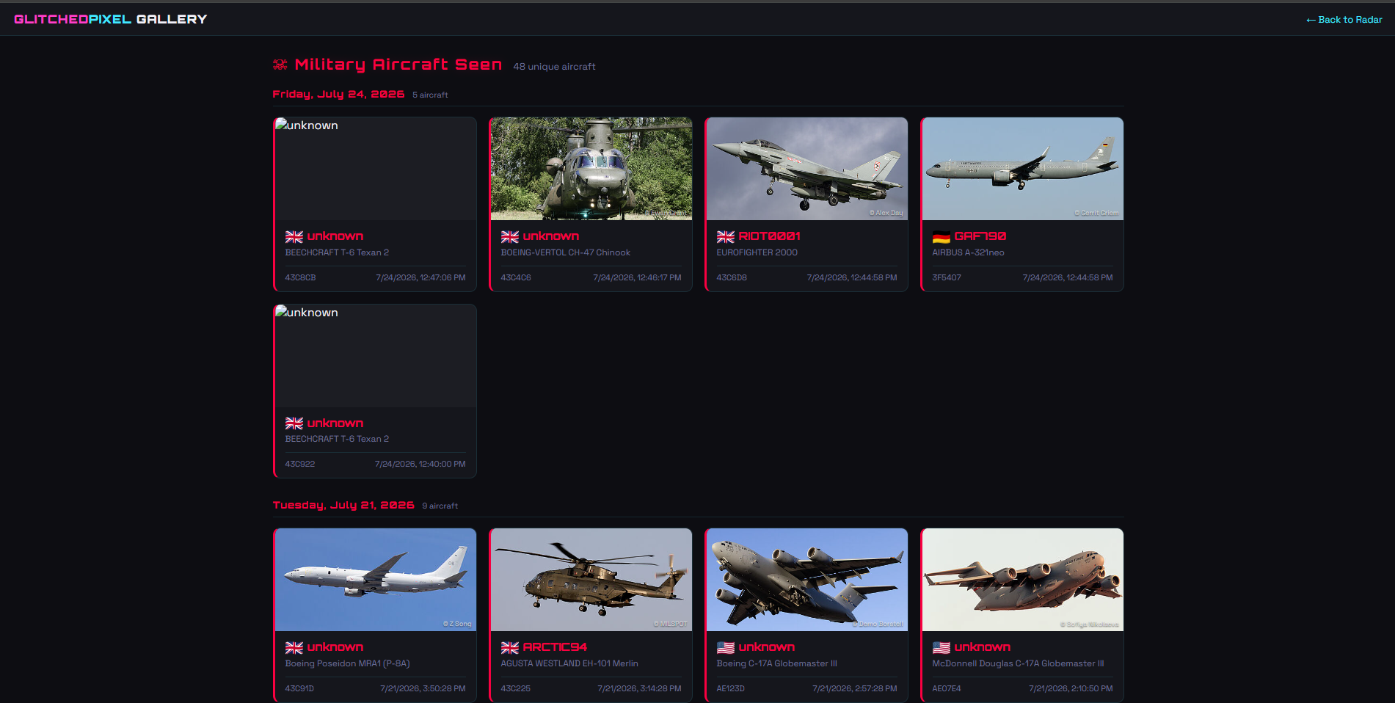
Task: Click timestamp 7/21/2026, 2:57:28 PM
Action: pos(855,689)
